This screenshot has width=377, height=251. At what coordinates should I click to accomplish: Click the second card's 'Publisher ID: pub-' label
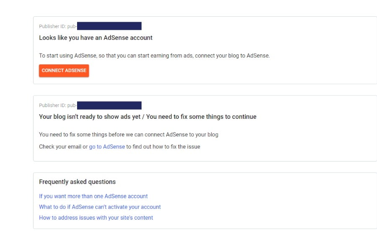point(57,105)
